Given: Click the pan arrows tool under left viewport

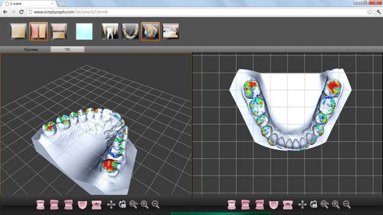Looking at the screenshot, I should [x=111, y=204].
